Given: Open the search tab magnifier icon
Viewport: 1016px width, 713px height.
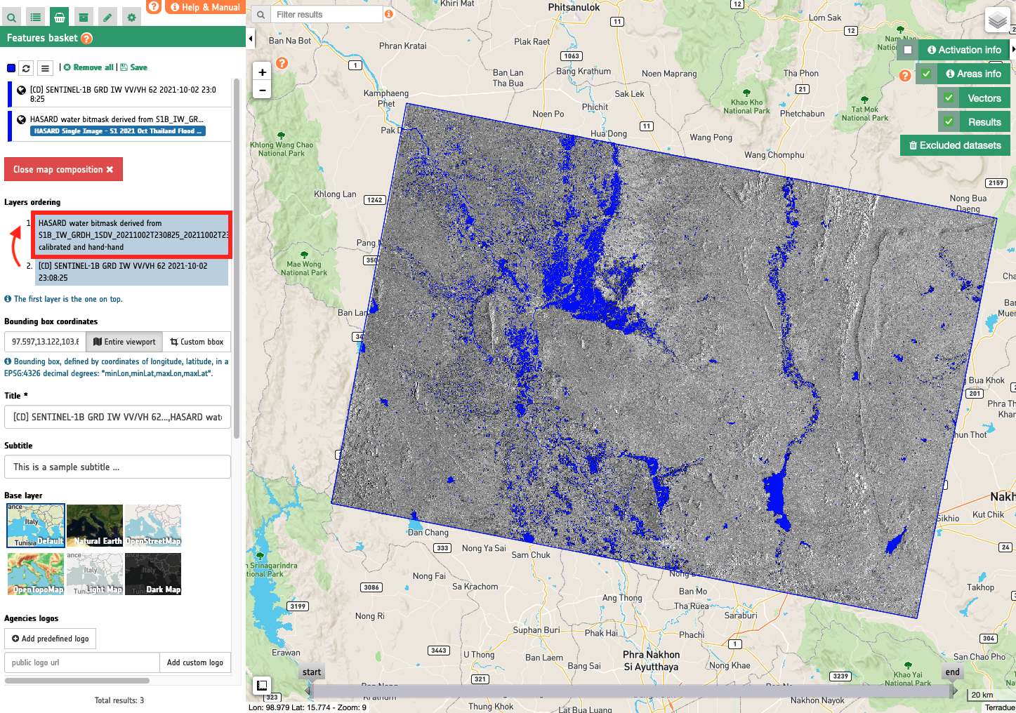Looking at the screenshot, I should pyautogui.click(x=11, y=17).
